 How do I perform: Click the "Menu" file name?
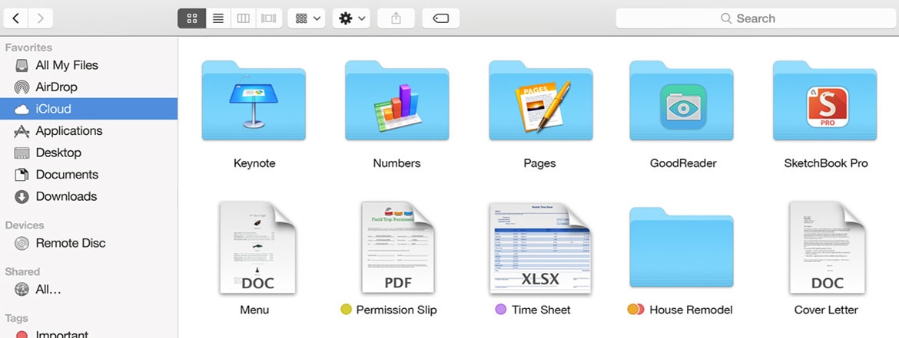[254, 310]
